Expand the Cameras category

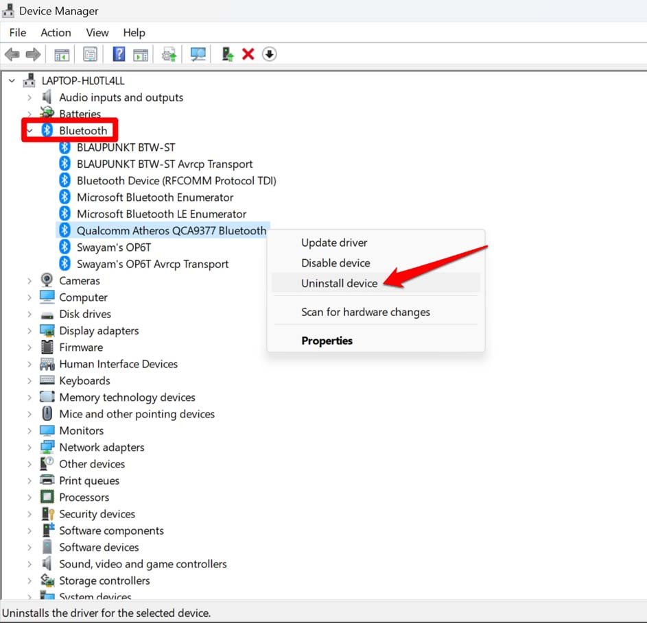pos(30,281)
